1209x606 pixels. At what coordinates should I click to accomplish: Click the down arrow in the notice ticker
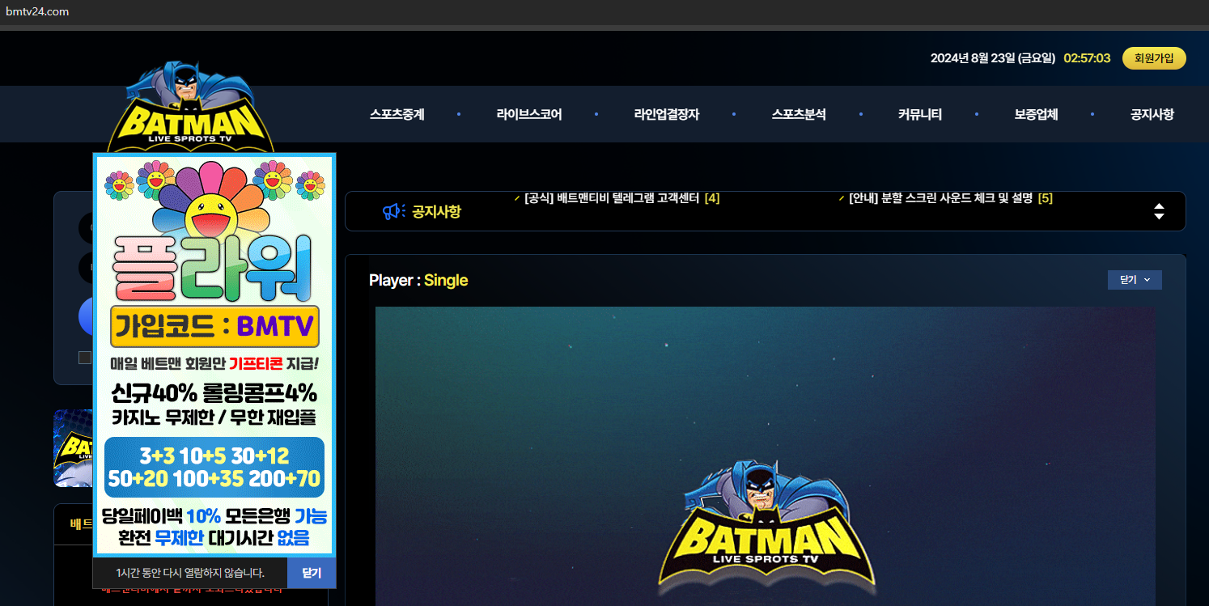click(x=1159, y=217)
